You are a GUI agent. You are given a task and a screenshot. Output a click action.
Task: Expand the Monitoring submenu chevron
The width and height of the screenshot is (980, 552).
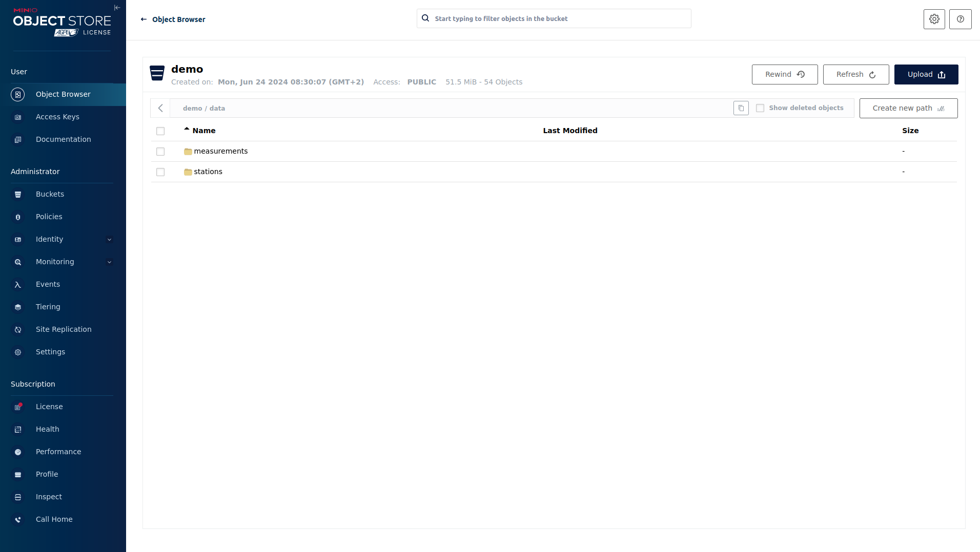pos(109,262)
